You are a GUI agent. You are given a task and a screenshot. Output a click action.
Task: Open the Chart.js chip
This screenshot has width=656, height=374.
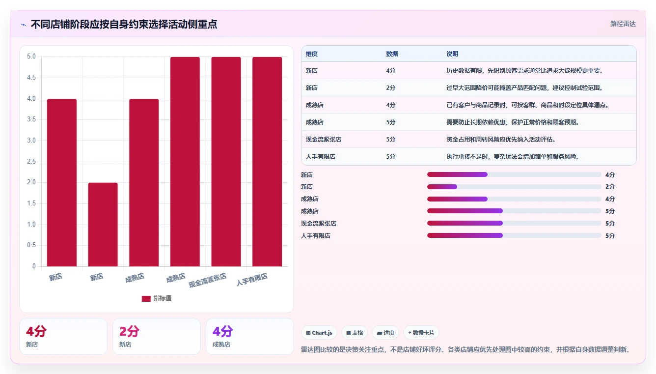(x=319, y=333)
